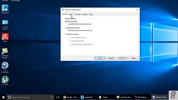Click System Configuration title bar icon

[x=63, y=10]
